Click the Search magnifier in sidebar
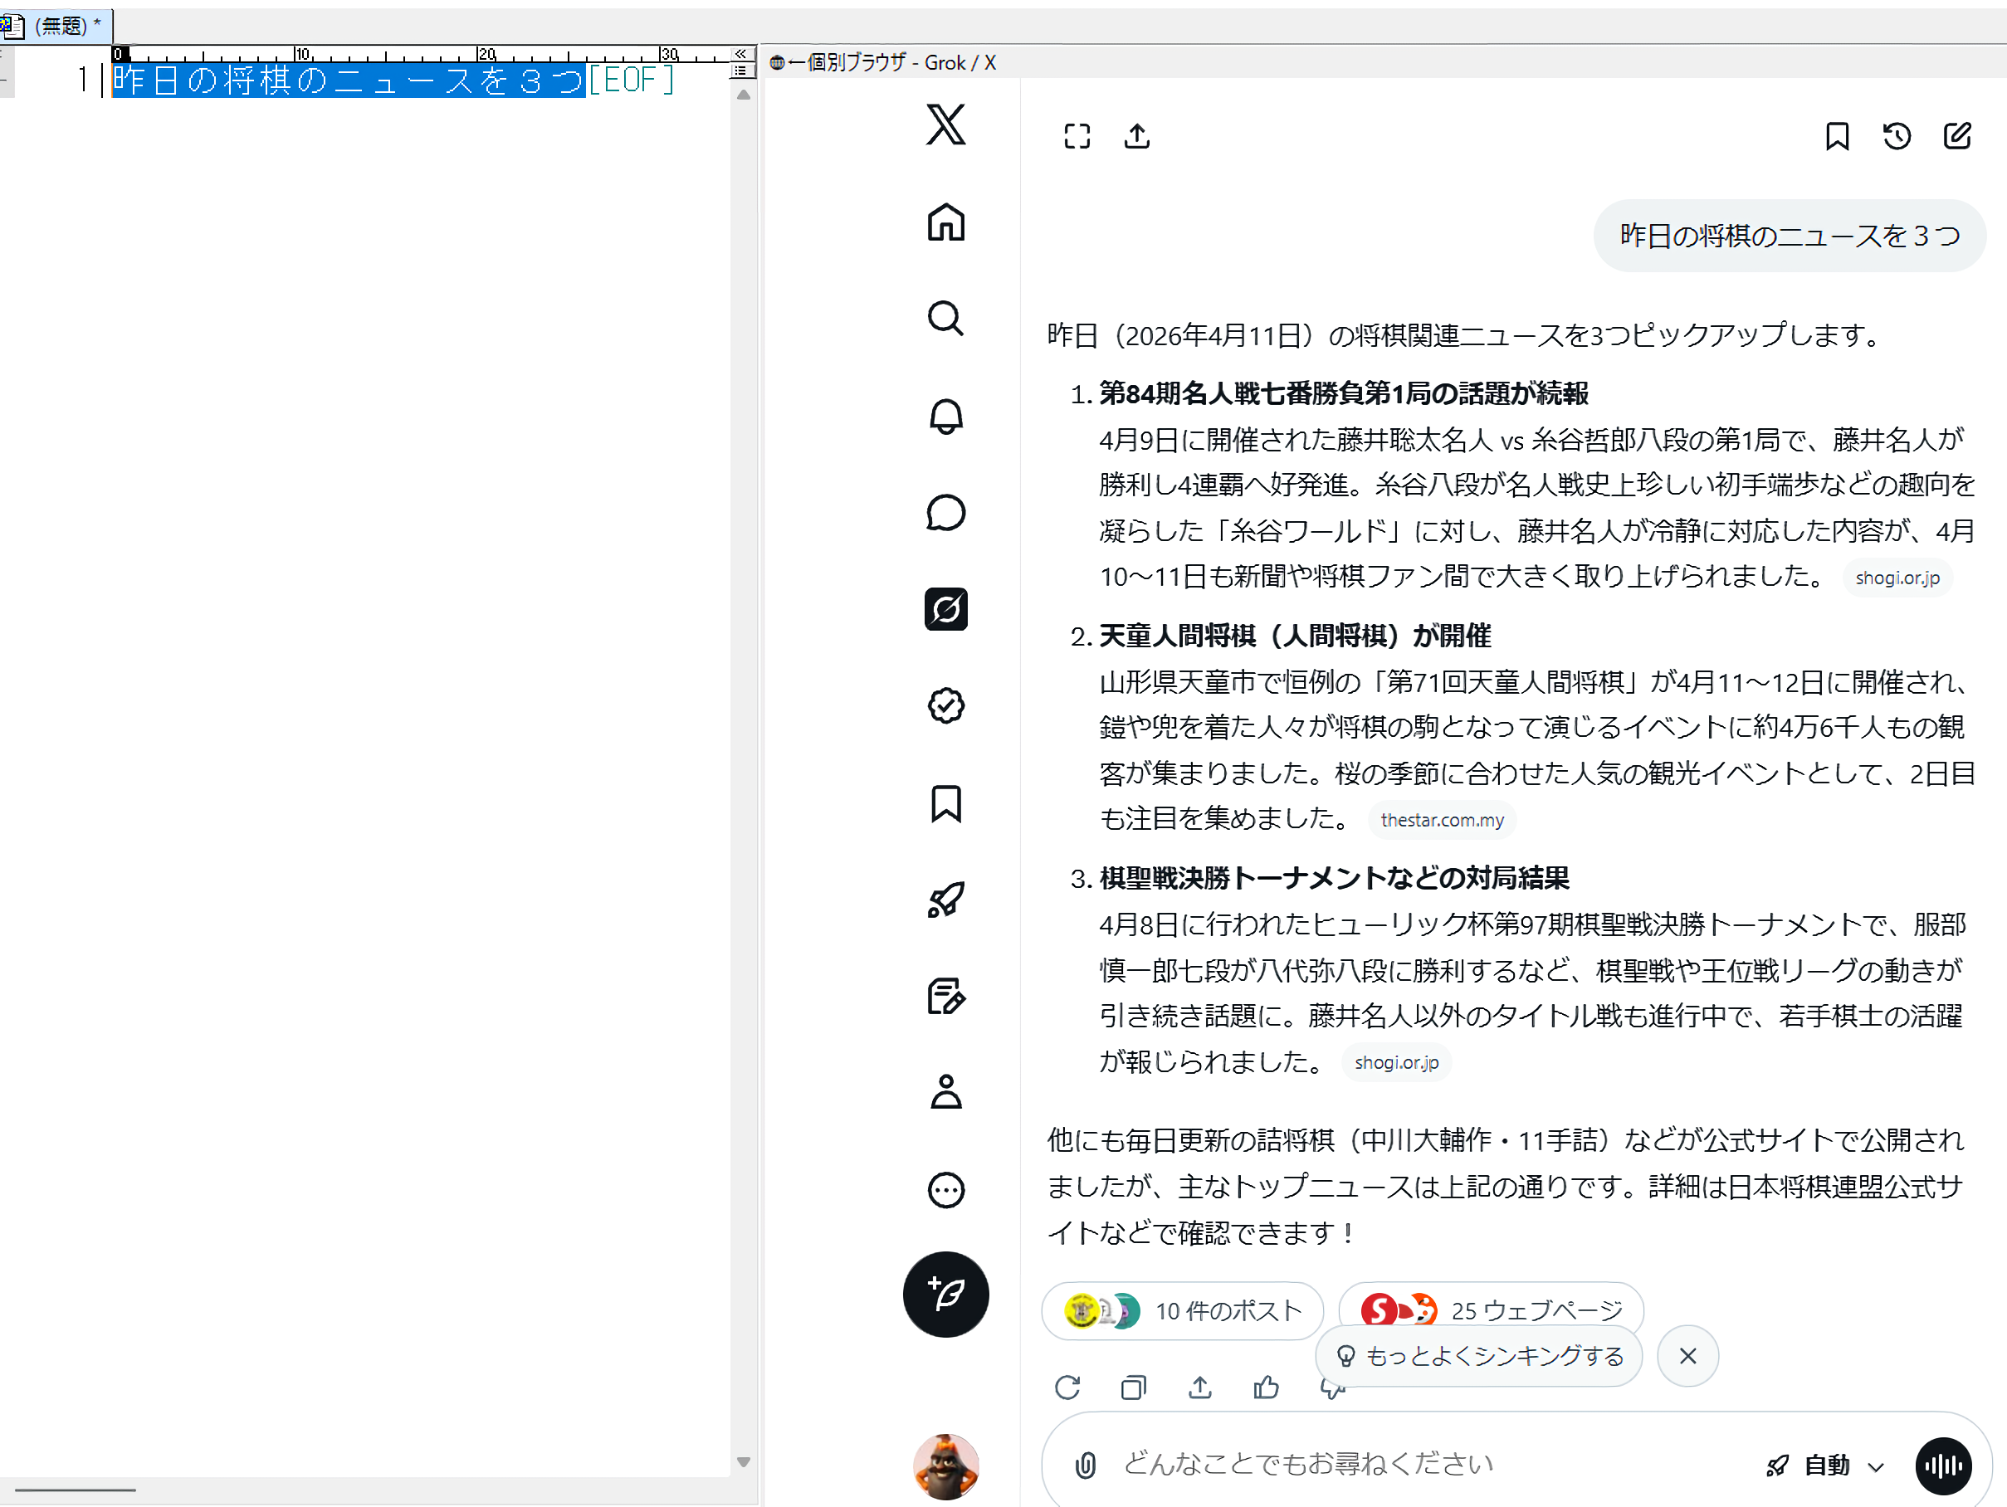 pyautogui.click(x=945, y=319)
